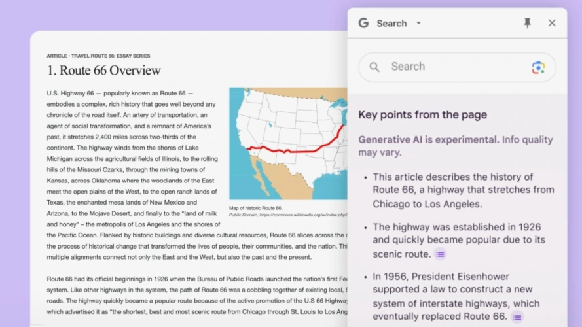This screenshot has width=582, height=327.
Task: Click the Google logo in side panel header
Action: (363, 23)
